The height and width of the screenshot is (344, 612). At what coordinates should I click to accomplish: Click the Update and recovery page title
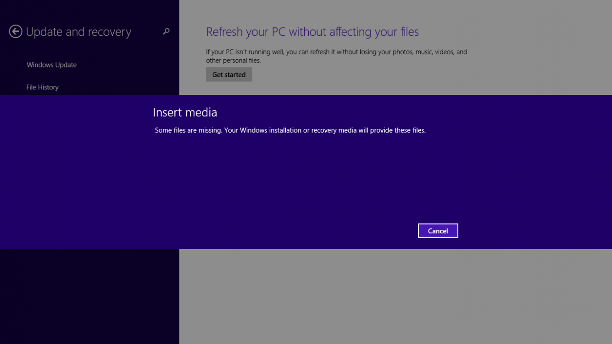78,32
